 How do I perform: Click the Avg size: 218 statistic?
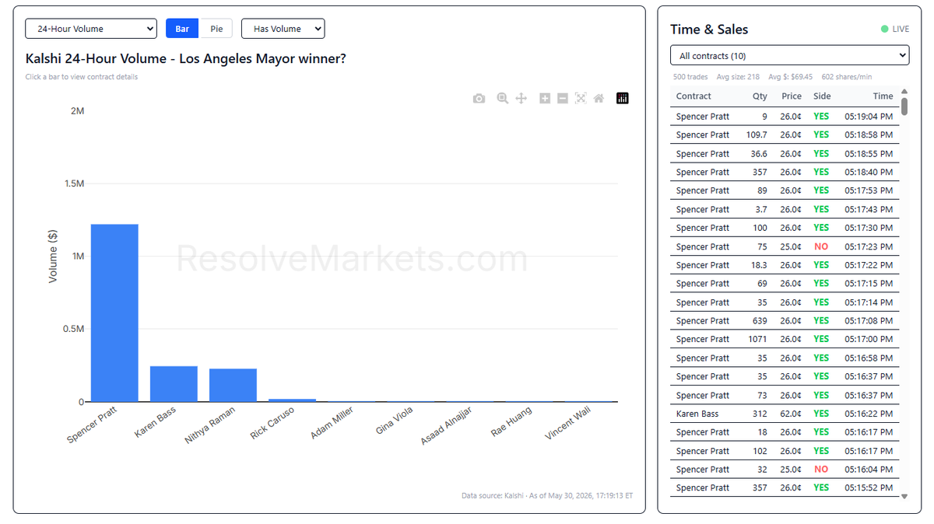[x=738, y=77]
